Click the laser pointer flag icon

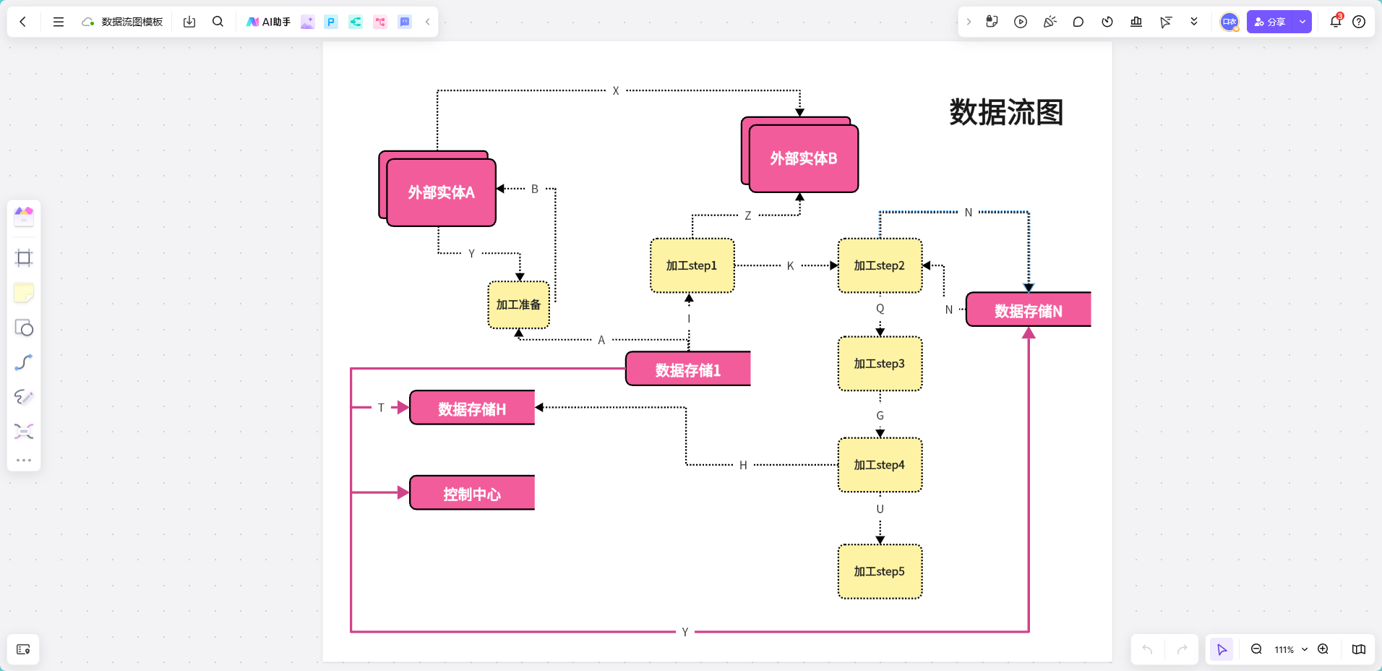[x=1165, y=22]
